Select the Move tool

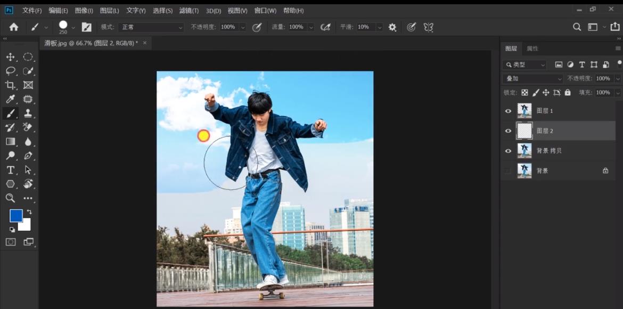(x=10, y=57)
